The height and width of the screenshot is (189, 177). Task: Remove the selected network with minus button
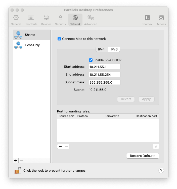[x=21, y=161]
